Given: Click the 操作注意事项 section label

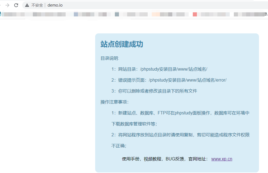Looking at the screenshot, I should click(x=114, y=102).
